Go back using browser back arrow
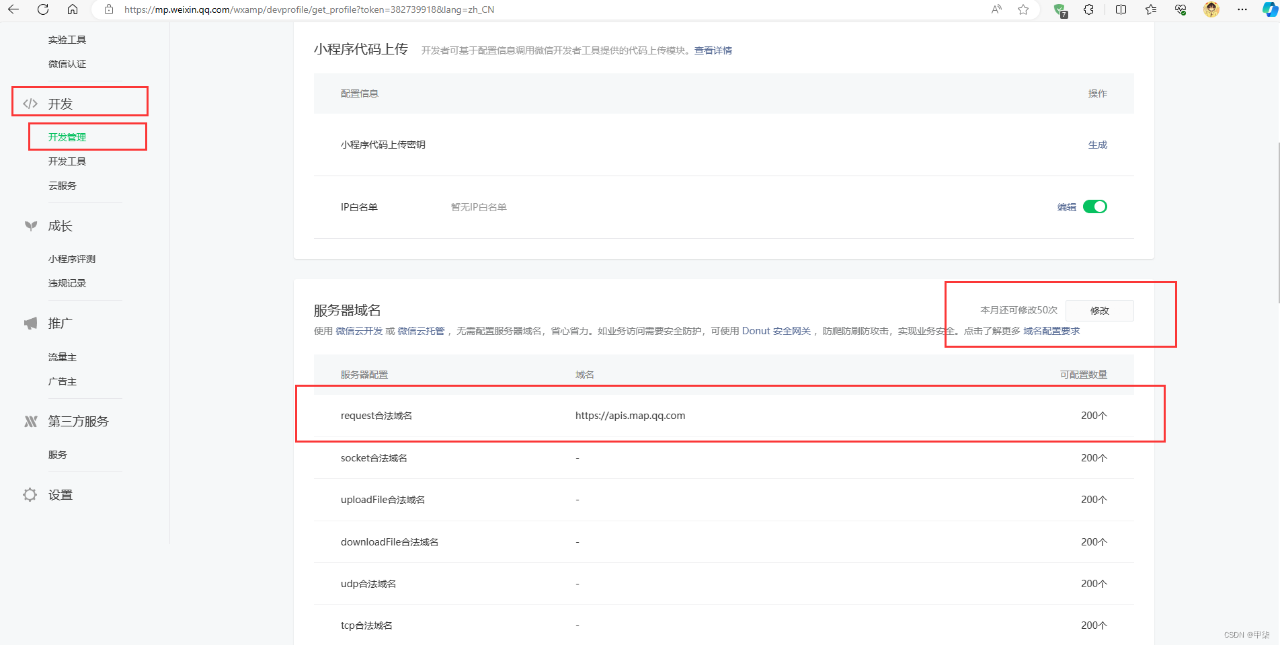This screenshot has width=1280, height=645. point(13,9)
